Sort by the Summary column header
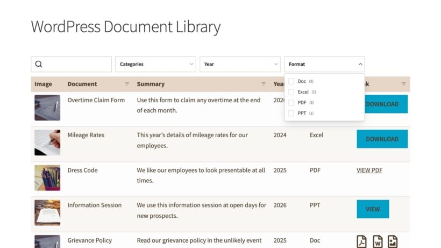Image resolution: width=441 pixels, height=248 pixels. point(151,84)
